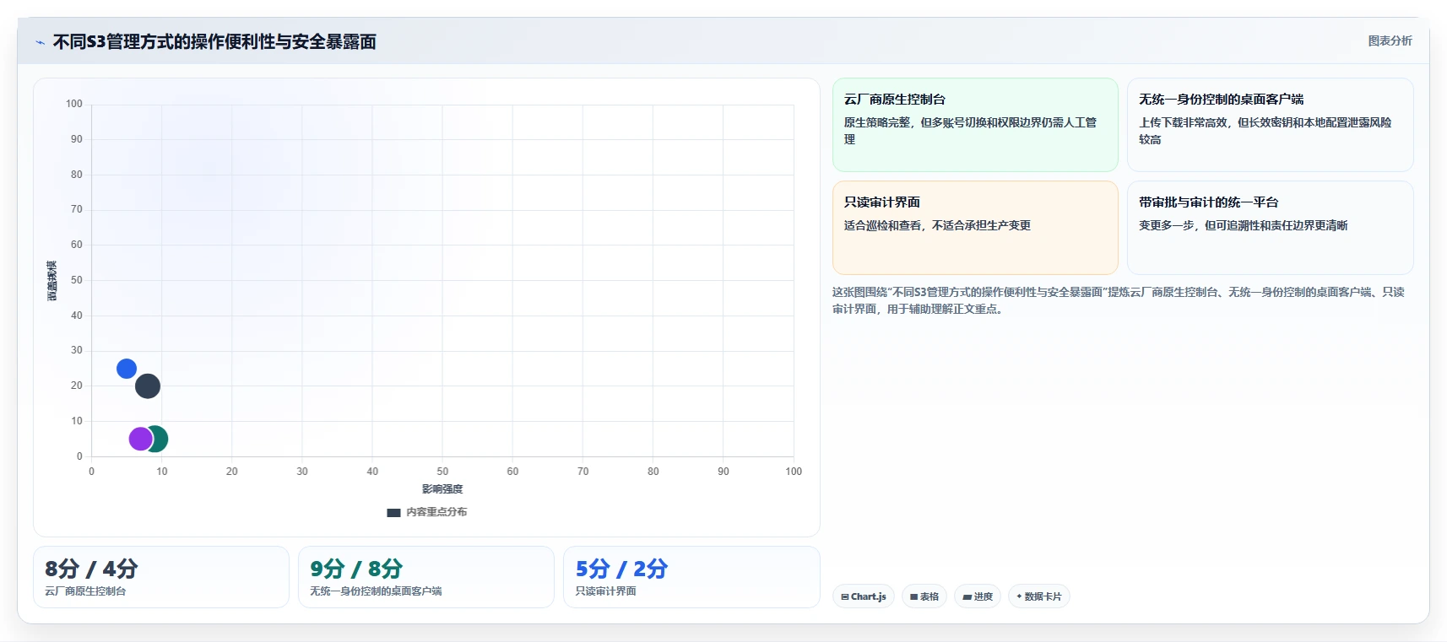Click the 数据卡片 tag
Image resolution: width=1447 pixels, height=642 pixels.
[x=1039, y=596]
